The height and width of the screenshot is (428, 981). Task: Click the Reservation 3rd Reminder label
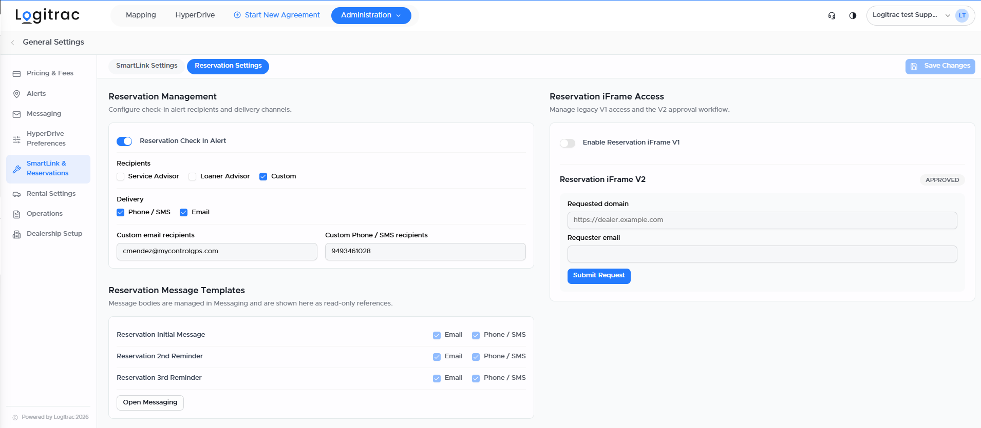click(159, 378)
